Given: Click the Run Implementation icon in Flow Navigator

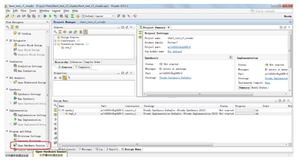Looking at the screenshot, I should (x=15, y=119).
